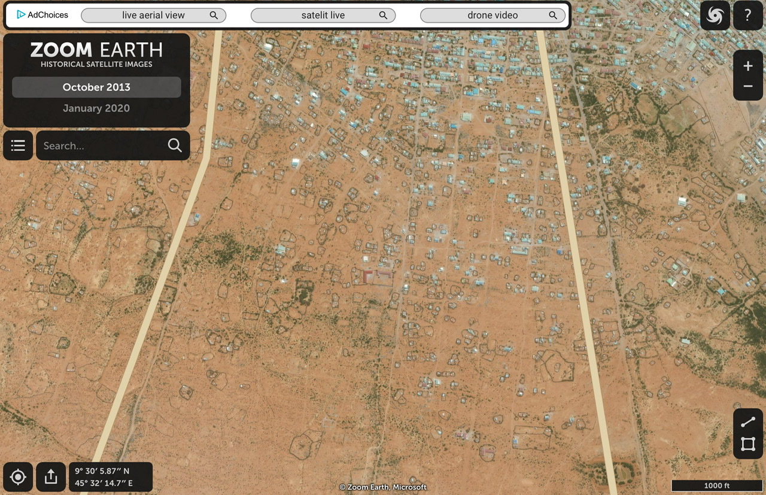Image resolution: width=766 pixels, height=495 pixels.
Task: Center map on my location
Action: [x=18, y=477]
